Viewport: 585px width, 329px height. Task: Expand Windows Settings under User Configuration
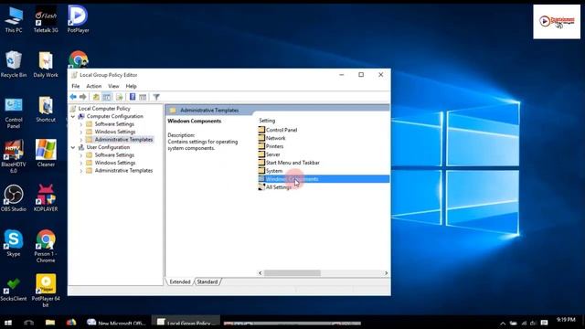[81, 163]
